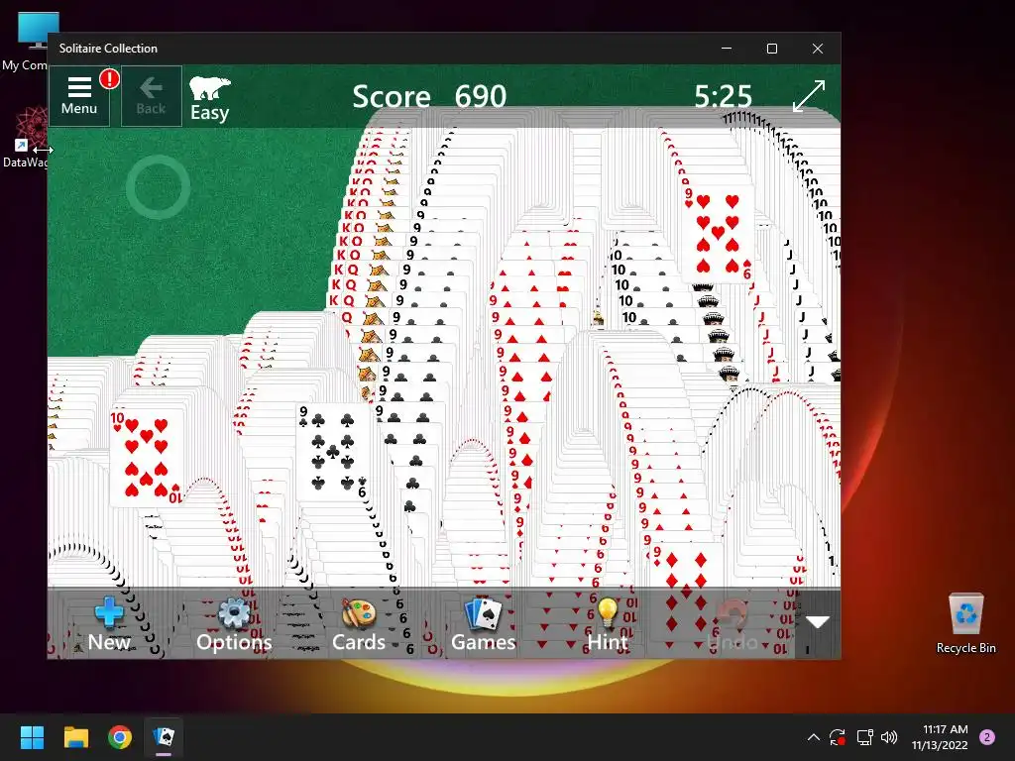Collapse the bottom toolbar with white arrow
The image size is (1015, 761).
[x=818, y=622]
